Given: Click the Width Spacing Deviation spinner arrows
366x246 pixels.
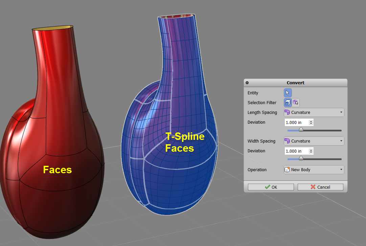Looking at the screenshot, I should [x=311, y=151].
